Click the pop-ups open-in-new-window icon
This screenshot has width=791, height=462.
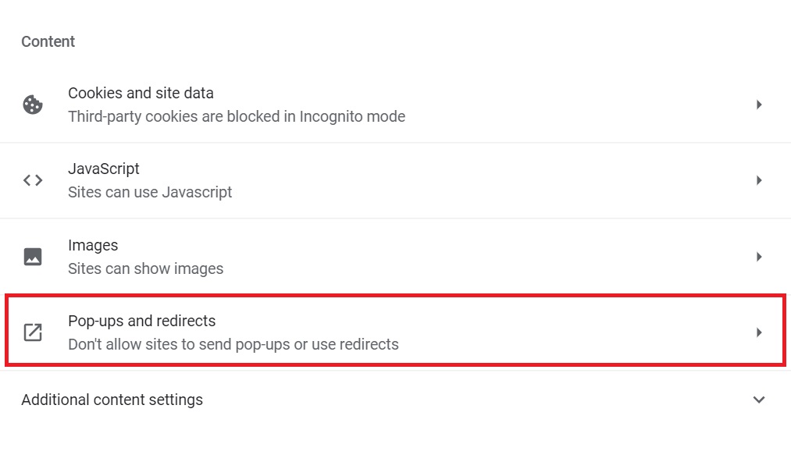33,332
